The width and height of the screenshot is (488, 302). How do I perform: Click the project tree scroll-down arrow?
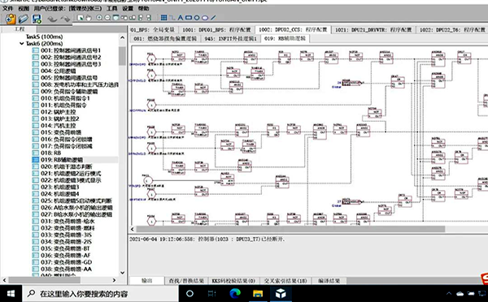122,273
